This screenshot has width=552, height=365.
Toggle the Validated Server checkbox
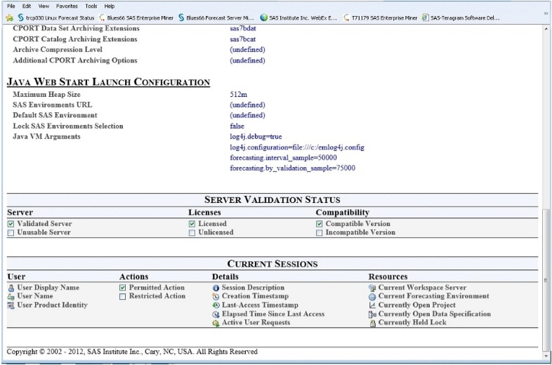(11, 224)
